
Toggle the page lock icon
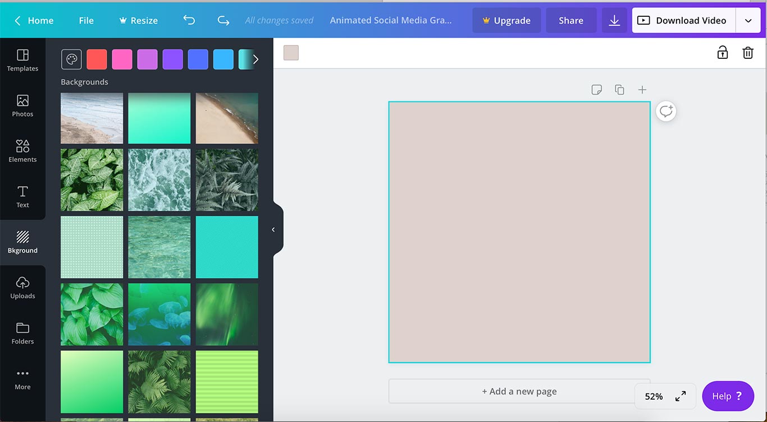722,53
